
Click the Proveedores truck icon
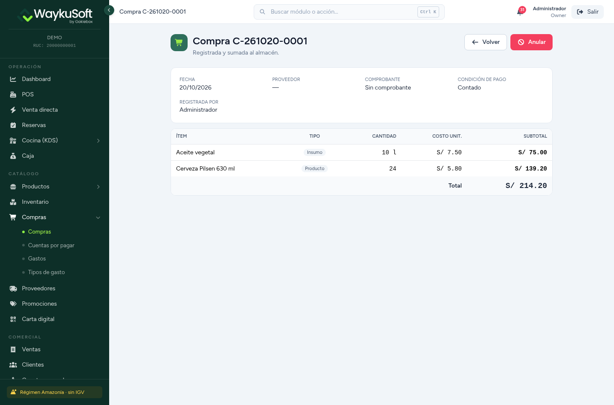click(x=13, y=289)
